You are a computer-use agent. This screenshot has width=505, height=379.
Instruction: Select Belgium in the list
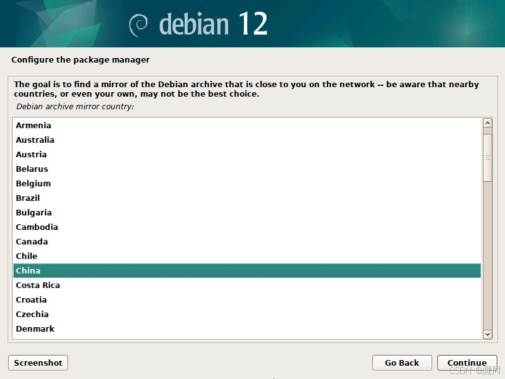point(247,183)
